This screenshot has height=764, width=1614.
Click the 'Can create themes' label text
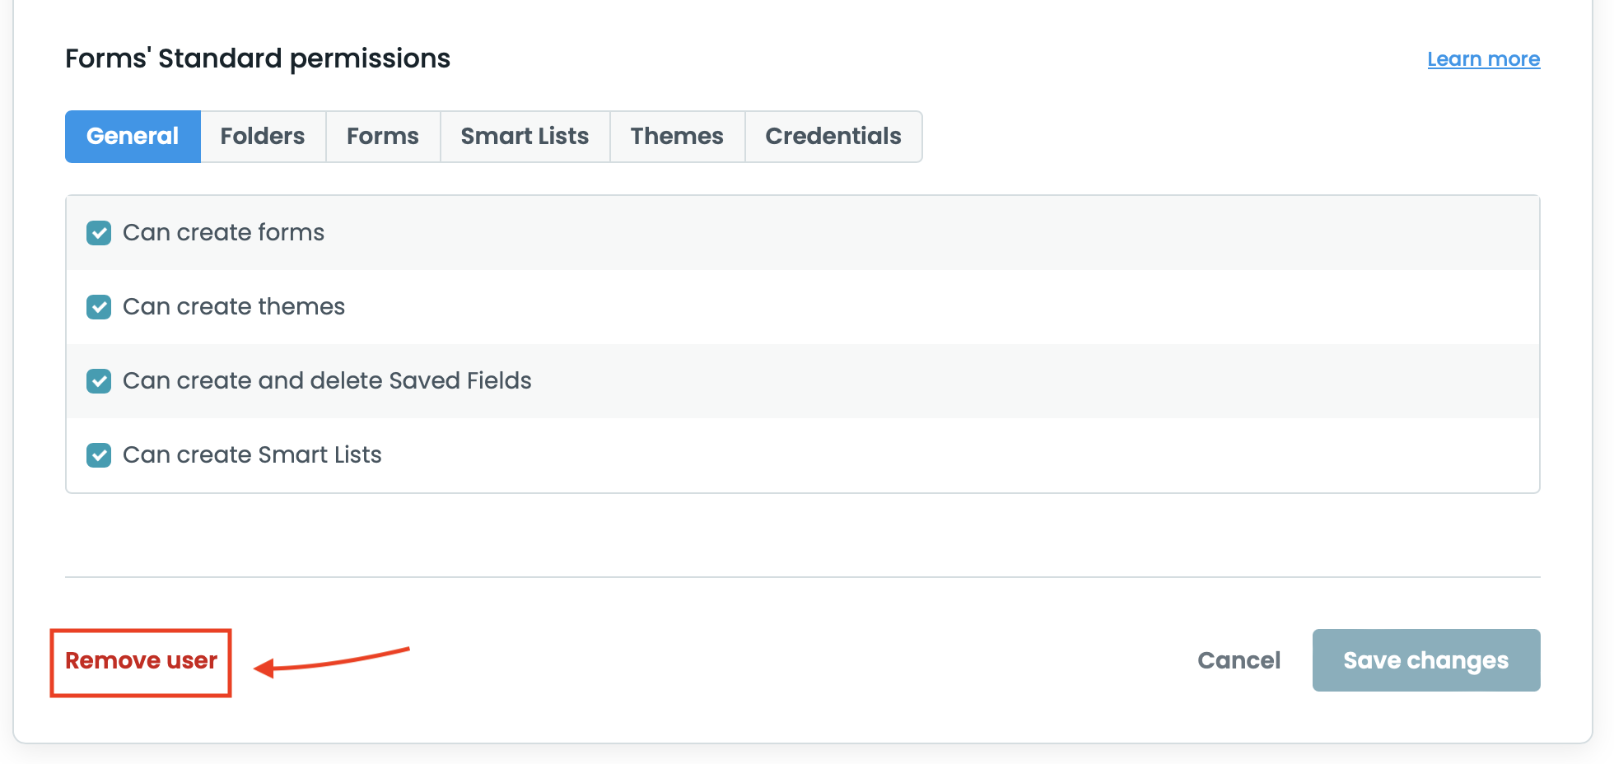pos(234,307)
